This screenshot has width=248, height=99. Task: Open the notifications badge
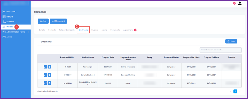pyautogui.click(x=234, y=3)
